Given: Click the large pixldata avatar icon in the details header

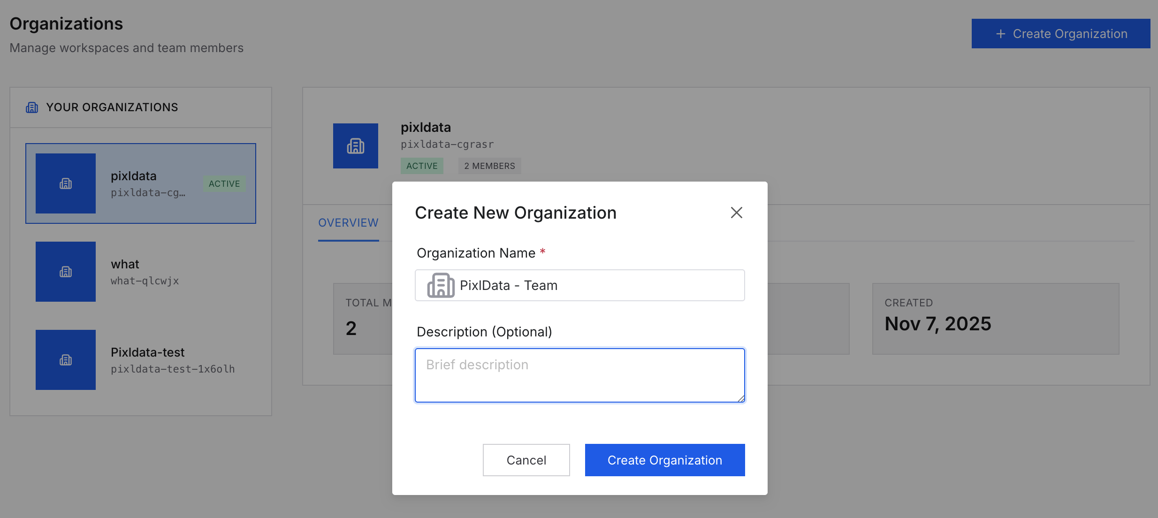Looking at the screenshot, I should click(355, 146).
